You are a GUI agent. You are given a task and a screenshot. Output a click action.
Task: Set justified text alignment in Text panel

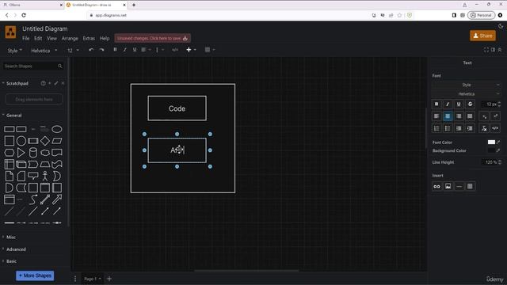470,116
